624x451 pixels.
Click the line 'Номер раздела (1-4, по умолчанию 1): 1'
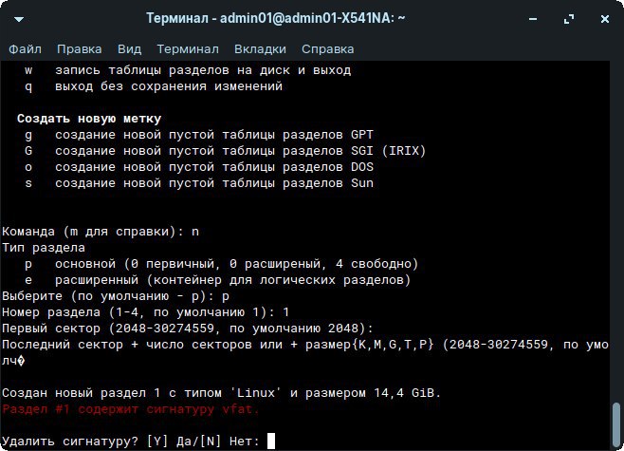[x=146, y=312]
